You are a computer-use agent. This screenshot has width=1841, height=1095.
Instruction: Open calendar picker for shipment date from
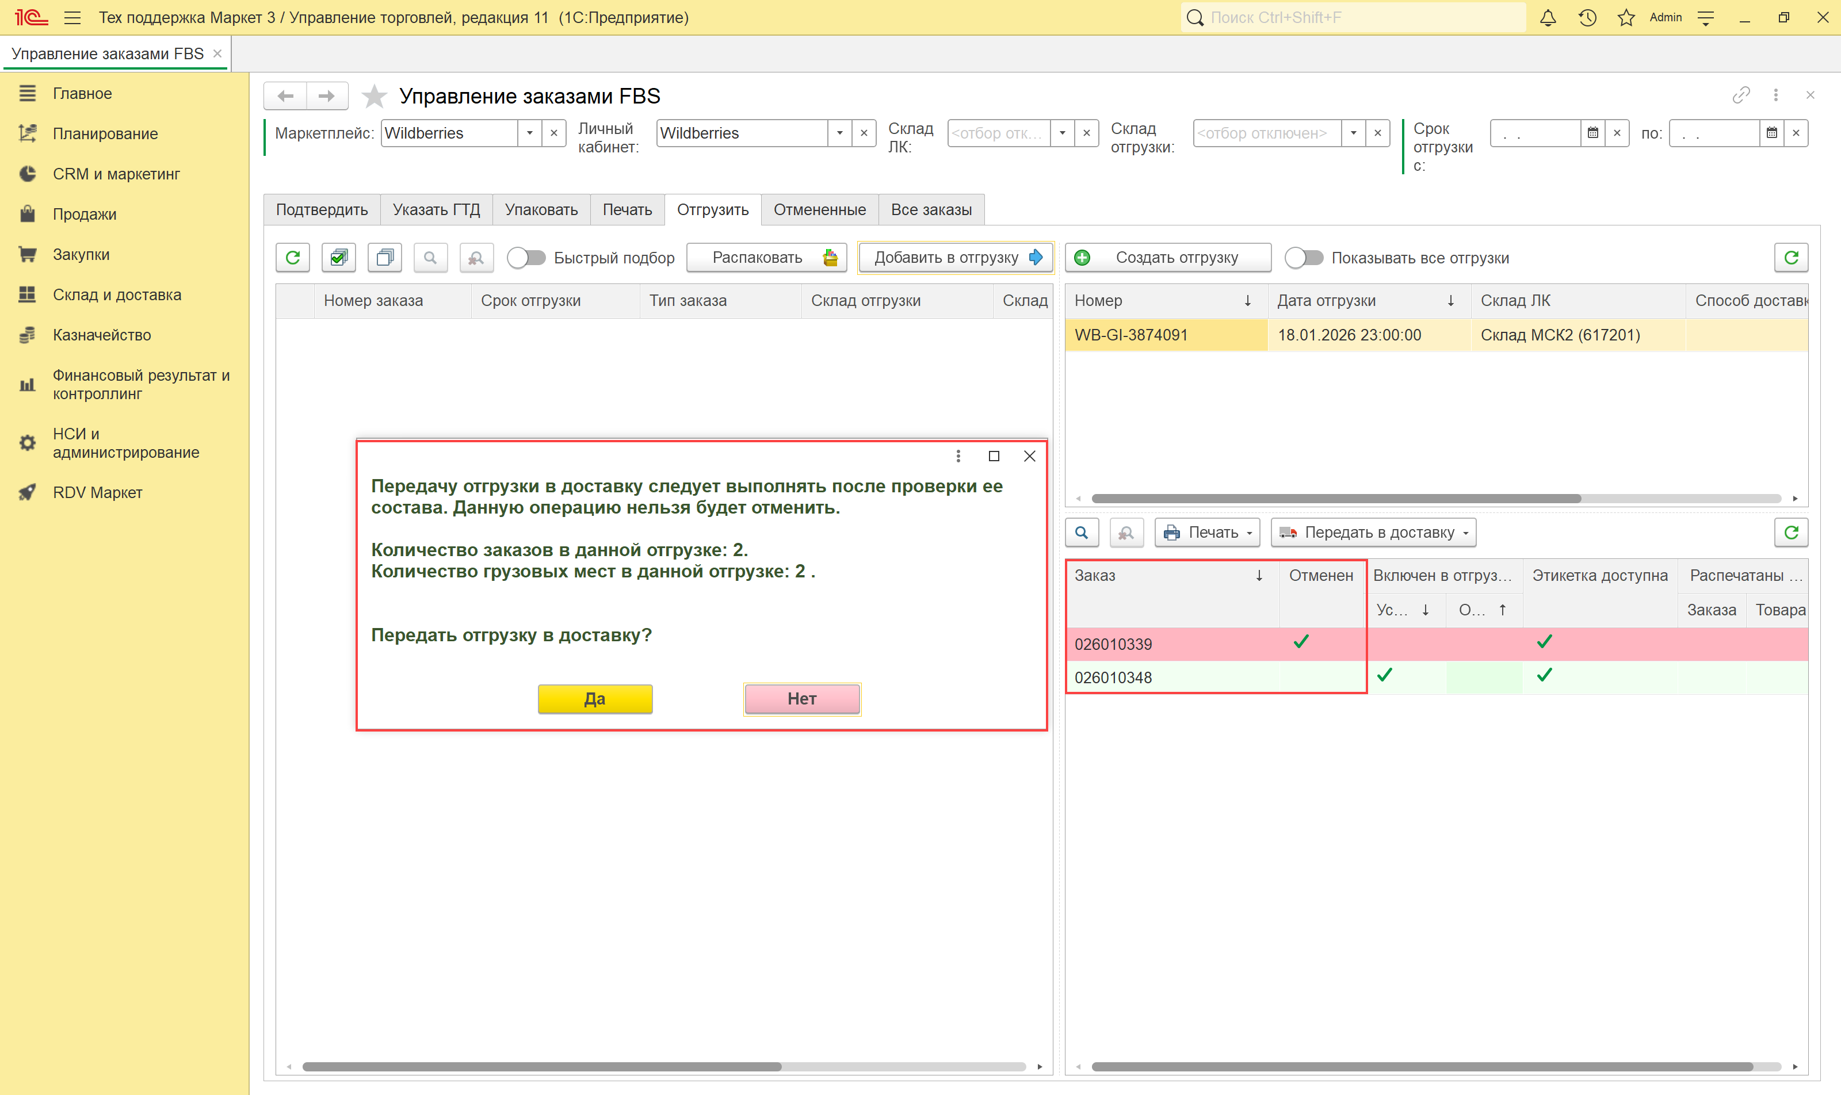click(x=1592, y=133)
